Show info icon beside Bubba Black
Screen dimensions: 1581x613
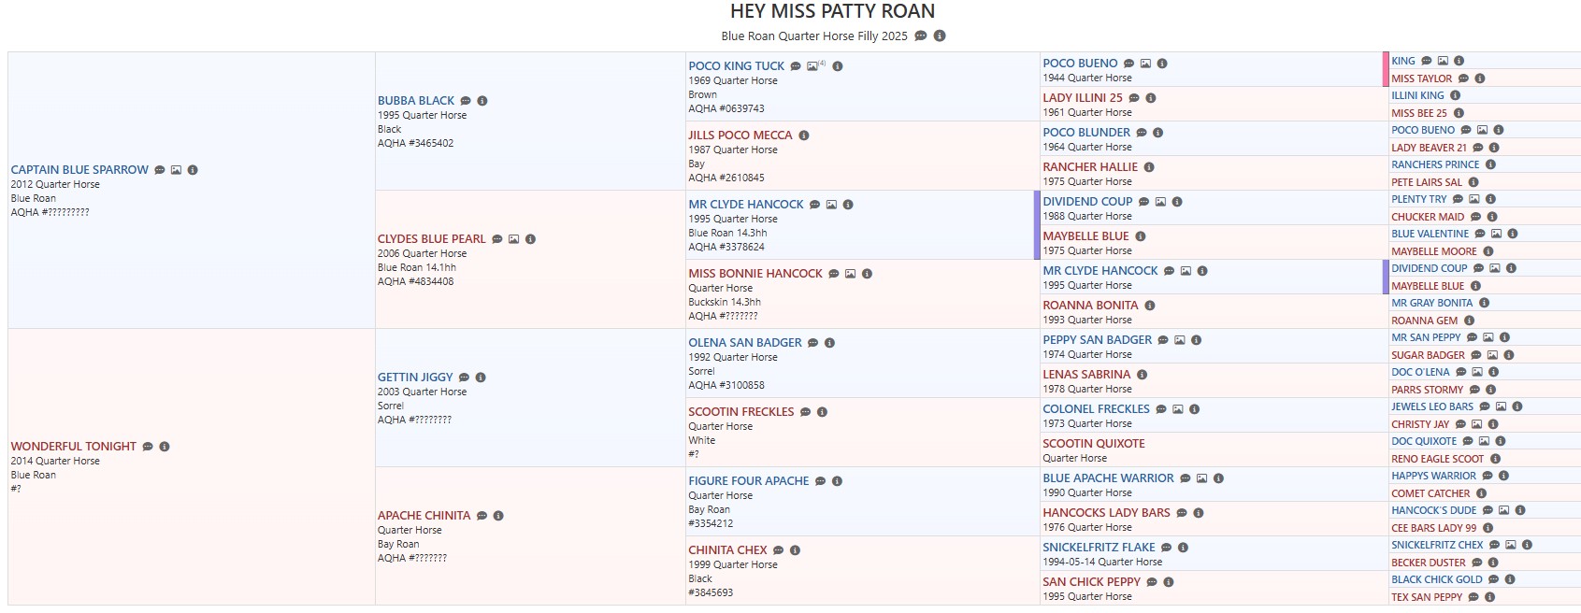click(482, 101)
